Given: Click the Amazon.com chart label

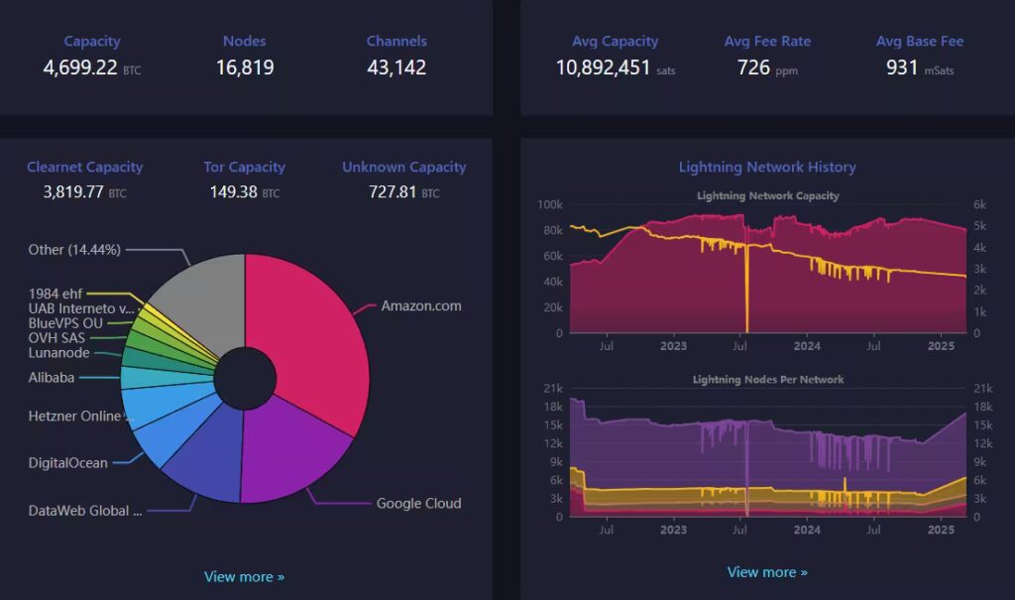Looking at the screenshot, I should 421,305.
